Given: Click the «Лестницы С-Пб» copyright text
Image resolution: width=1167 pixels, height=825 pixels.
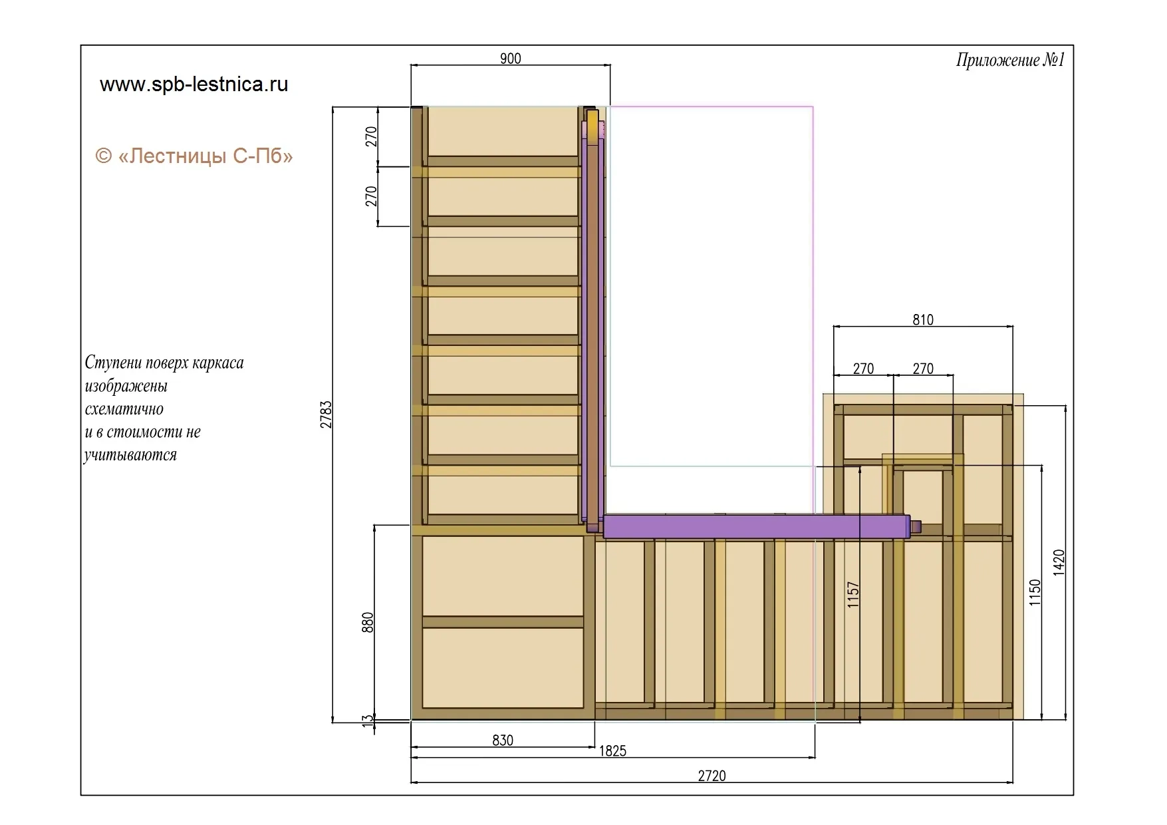Looking at the screenshot, I should coord(194,156).
